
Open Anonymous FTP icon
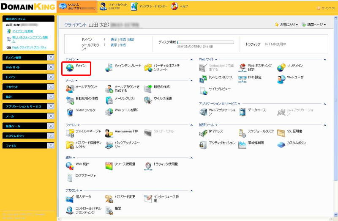click(109, 133)
